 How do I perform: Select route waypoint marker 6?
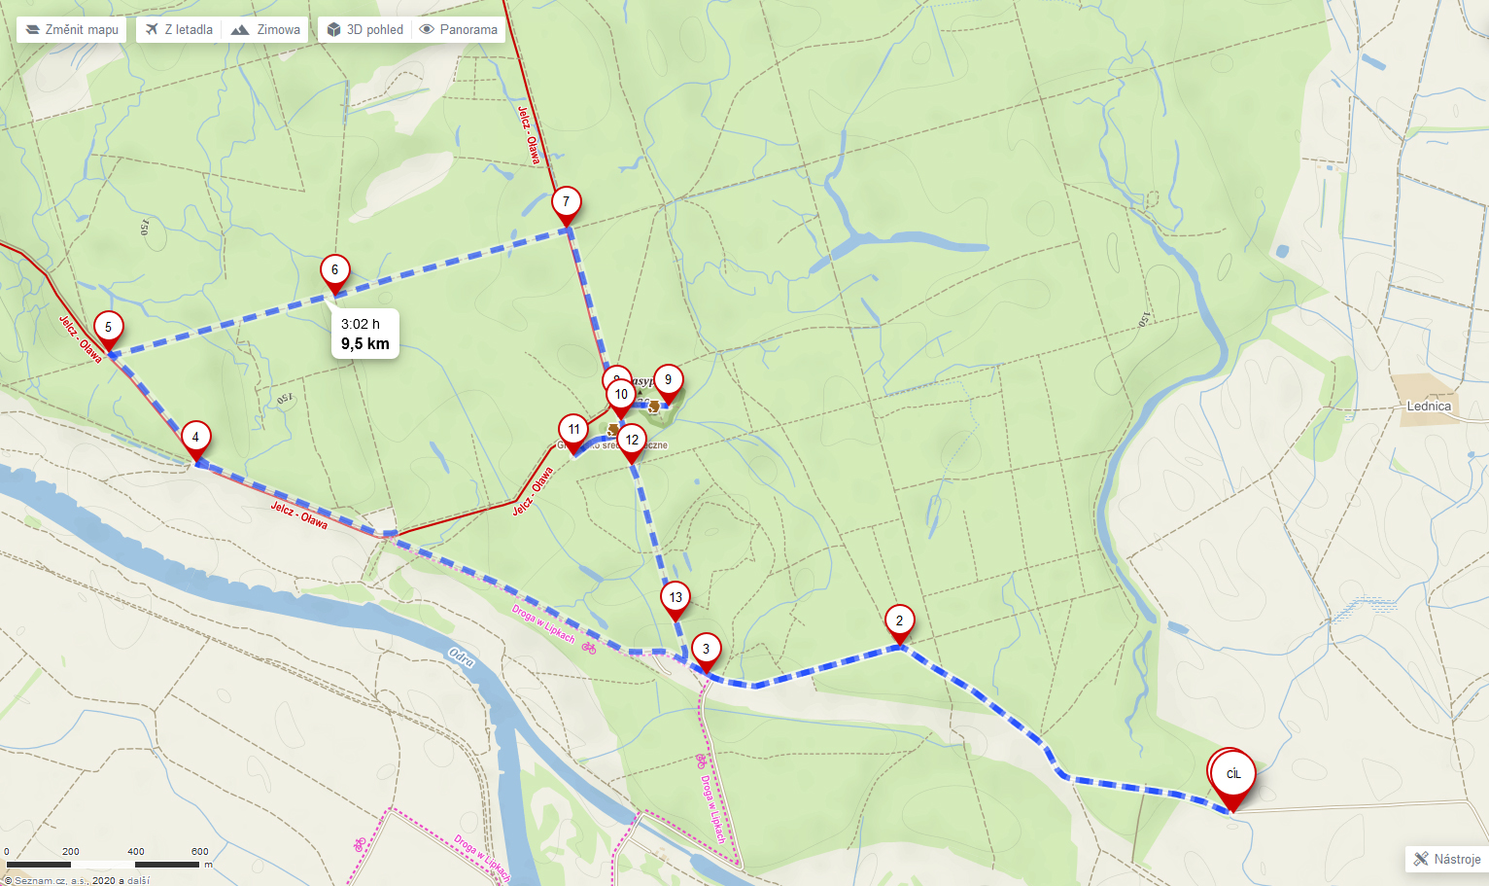click(x=335, y=272)
